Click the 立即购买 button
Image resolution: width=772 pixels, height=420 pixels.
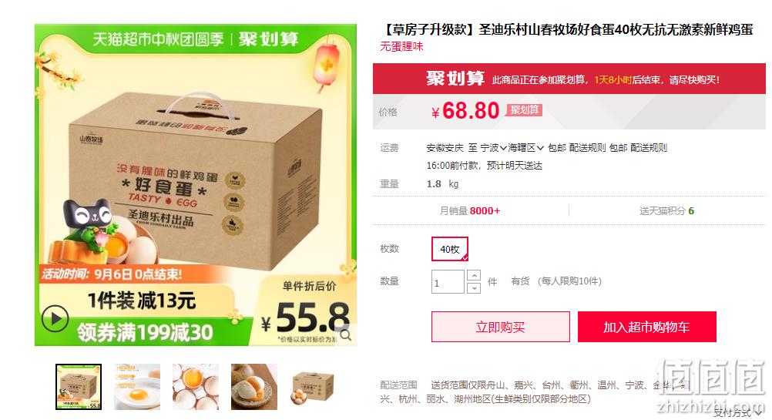500,327
